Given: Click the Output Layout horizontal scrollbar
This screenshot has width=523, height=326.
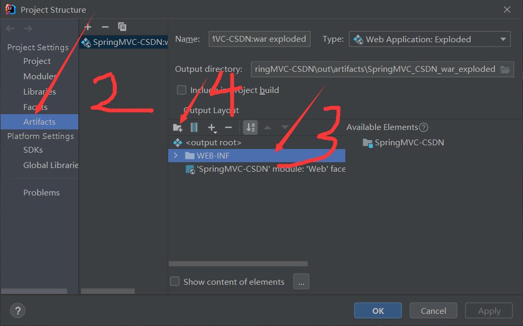Looking at the screenshot, I should point(238,264).
